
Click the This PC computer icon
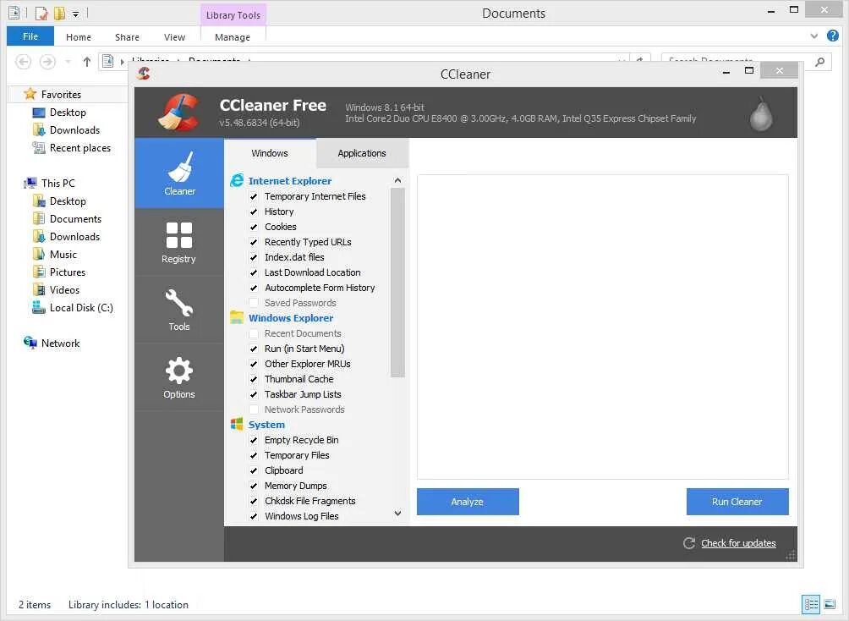(x=30, y=183)
